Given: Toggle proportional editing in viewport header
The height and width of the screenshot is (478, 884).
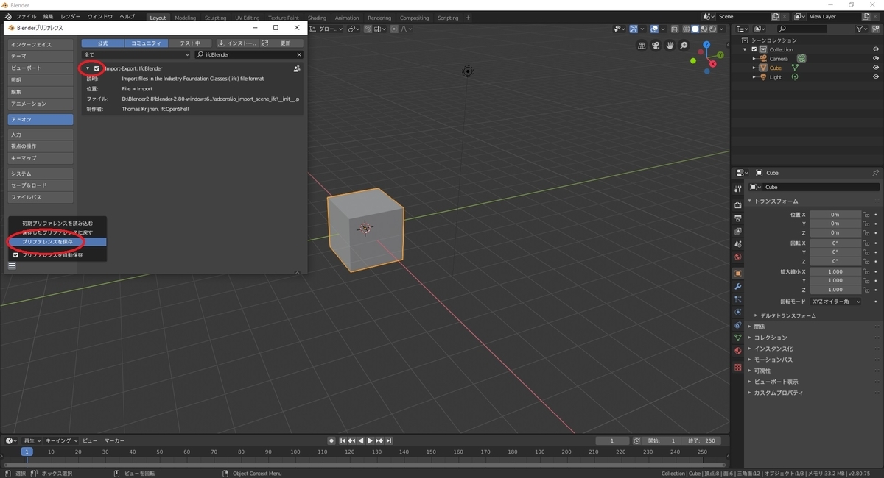Looking at the screenshot, I should (x=394, y=29).
